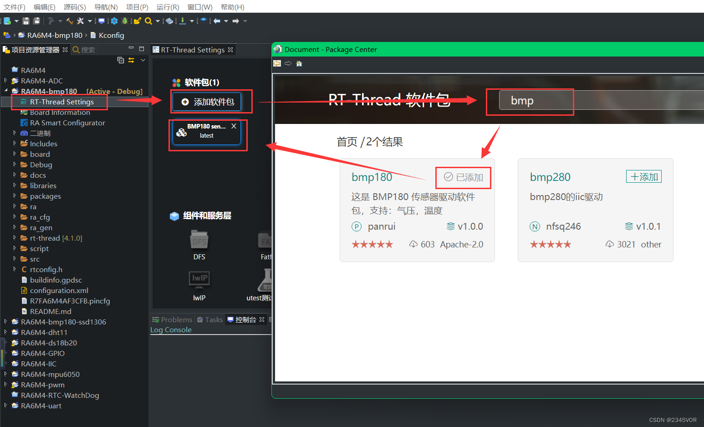Expand the rt-thread [4.1.0] folder

coord(15,237)
